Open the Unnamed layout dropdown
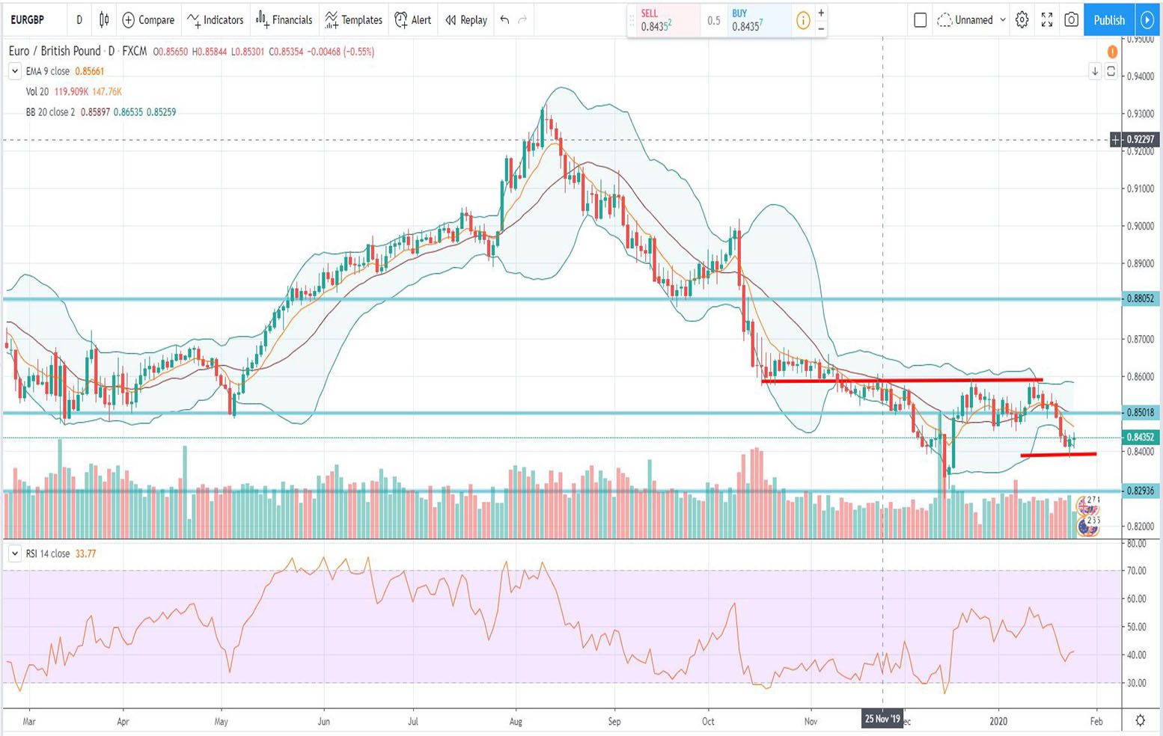 click(971, 20)
